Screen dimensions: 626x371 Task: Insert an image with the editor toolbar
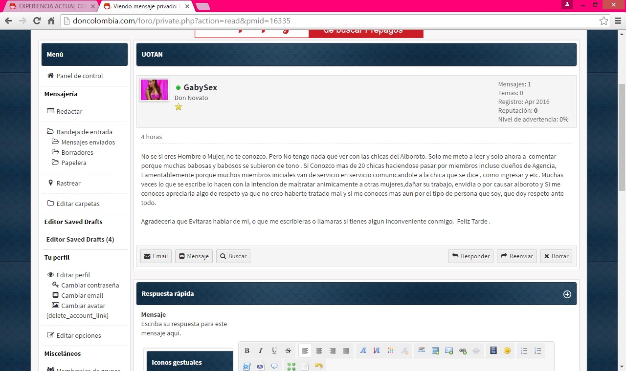pos(435,350)
